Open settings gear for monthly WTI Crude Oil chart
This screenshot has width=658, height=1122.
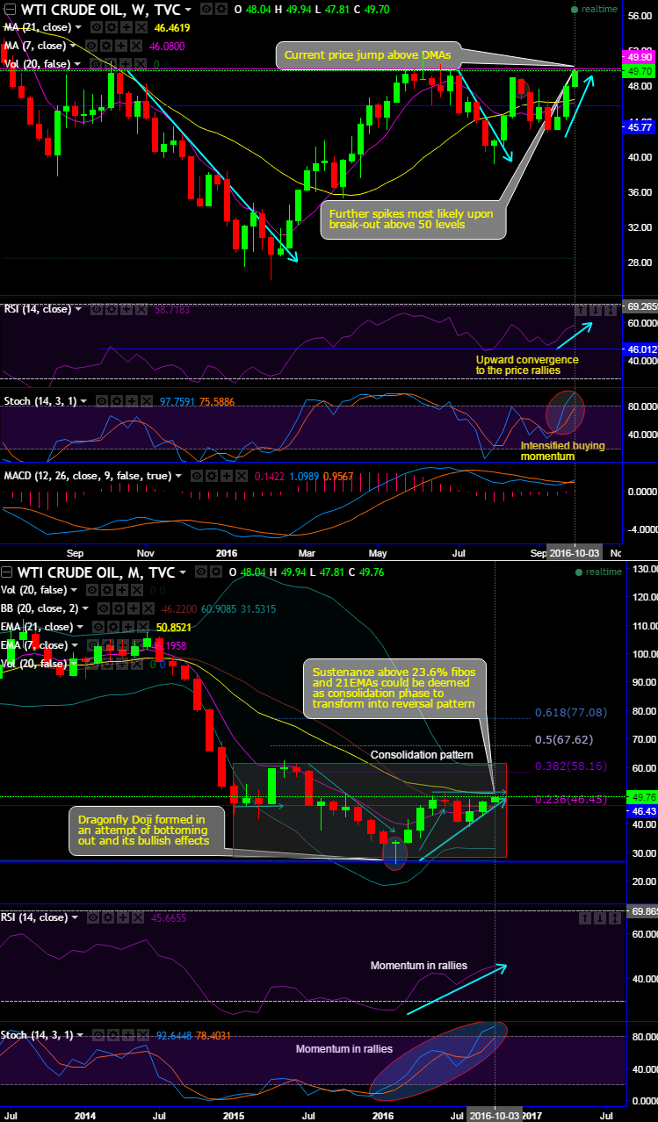point(215,572)
